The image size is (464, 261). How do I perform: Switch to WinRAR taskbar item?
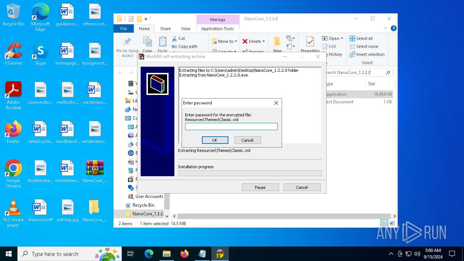click(x=220, y=254)
